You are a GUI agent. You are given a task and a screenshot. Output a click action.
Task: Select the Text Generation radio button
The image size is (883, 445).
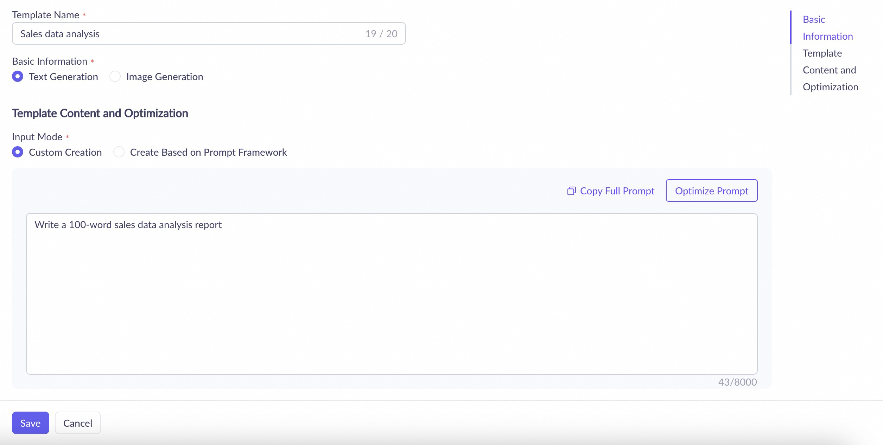(x=18, y=76)
